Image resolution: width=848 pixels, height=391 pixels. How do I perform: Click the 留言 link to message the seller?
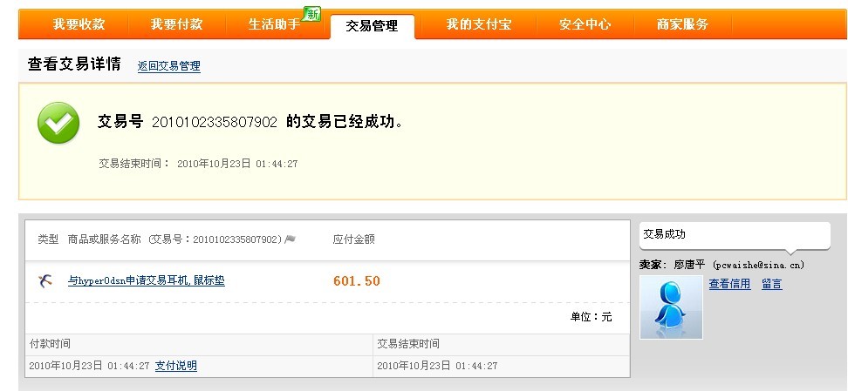click(x=772, y=284)
